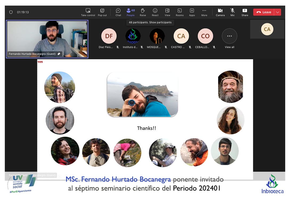This screenshot has height=202, width=290.
Task: Open the Chat panel
Action: [x=118, y=12]
